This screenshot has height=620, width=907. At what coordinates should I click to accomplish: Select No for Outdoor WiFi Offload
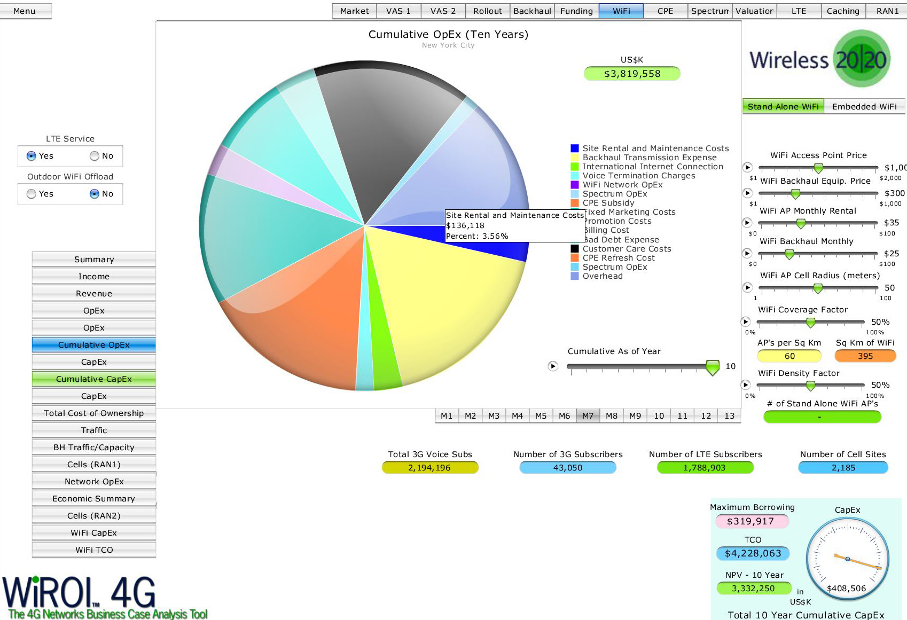[x=95, y=194]
